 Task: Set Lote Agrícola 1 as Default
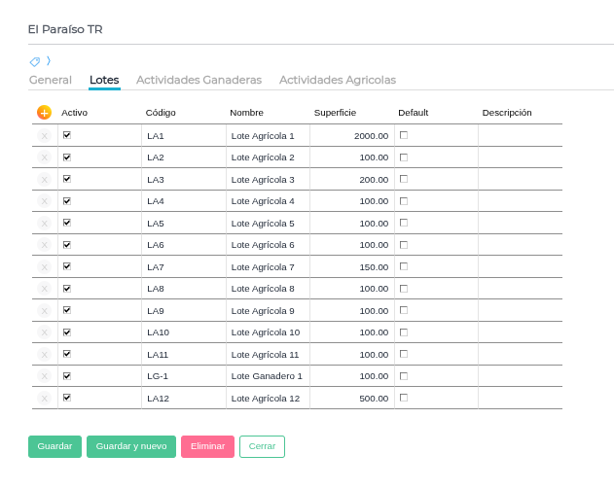pyautogui.click(x=404, y=135)
